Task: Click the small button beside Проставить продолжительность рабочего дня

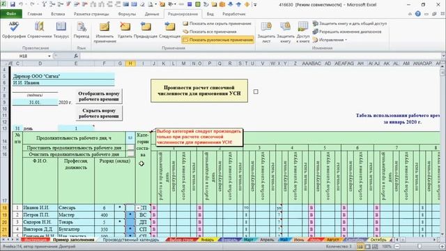Action: pyautogui.click(x=130, y=147)
